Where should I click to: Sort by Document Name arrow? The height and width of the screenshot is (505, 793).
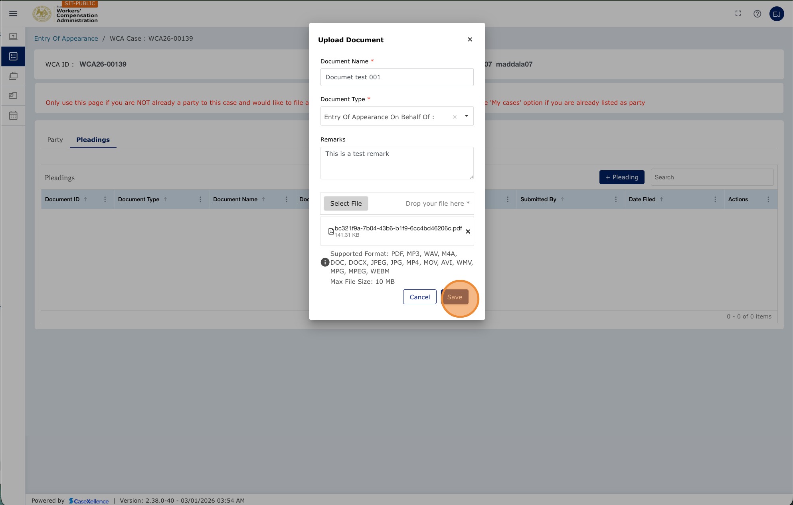point(263,199)
